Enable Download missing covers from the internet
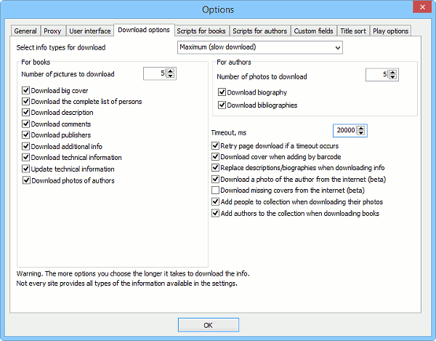 coord(216,190)
